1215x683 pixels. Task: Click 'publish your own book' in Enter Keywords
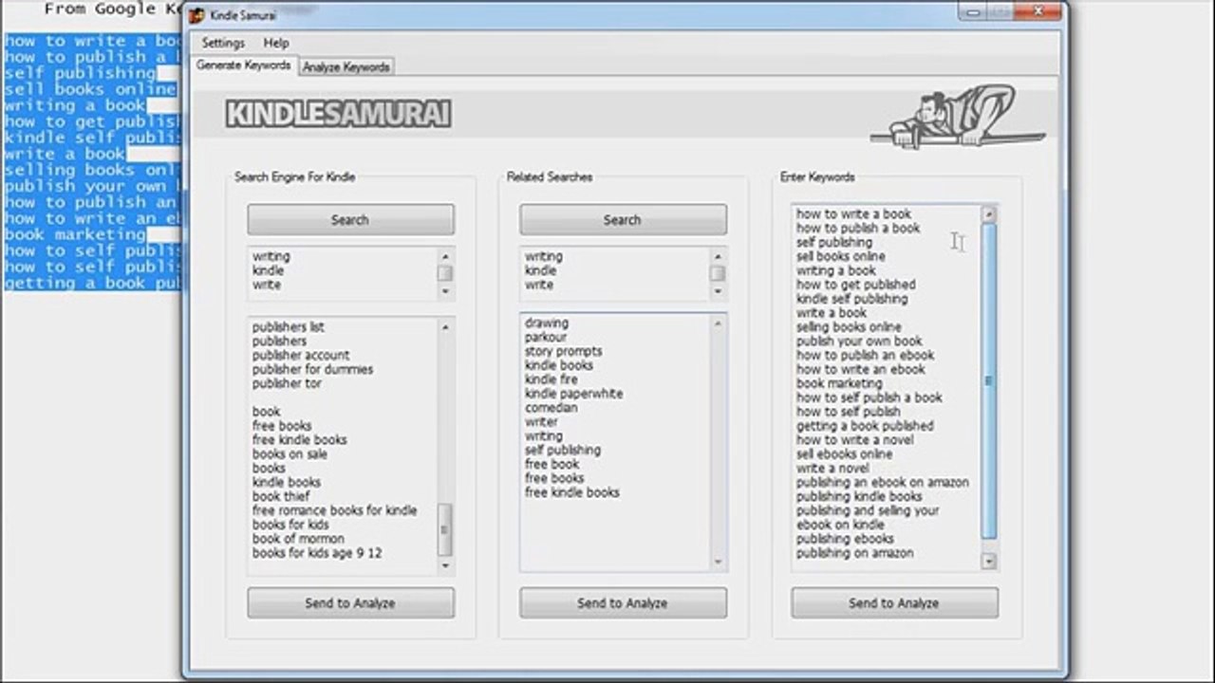[859, 341]
